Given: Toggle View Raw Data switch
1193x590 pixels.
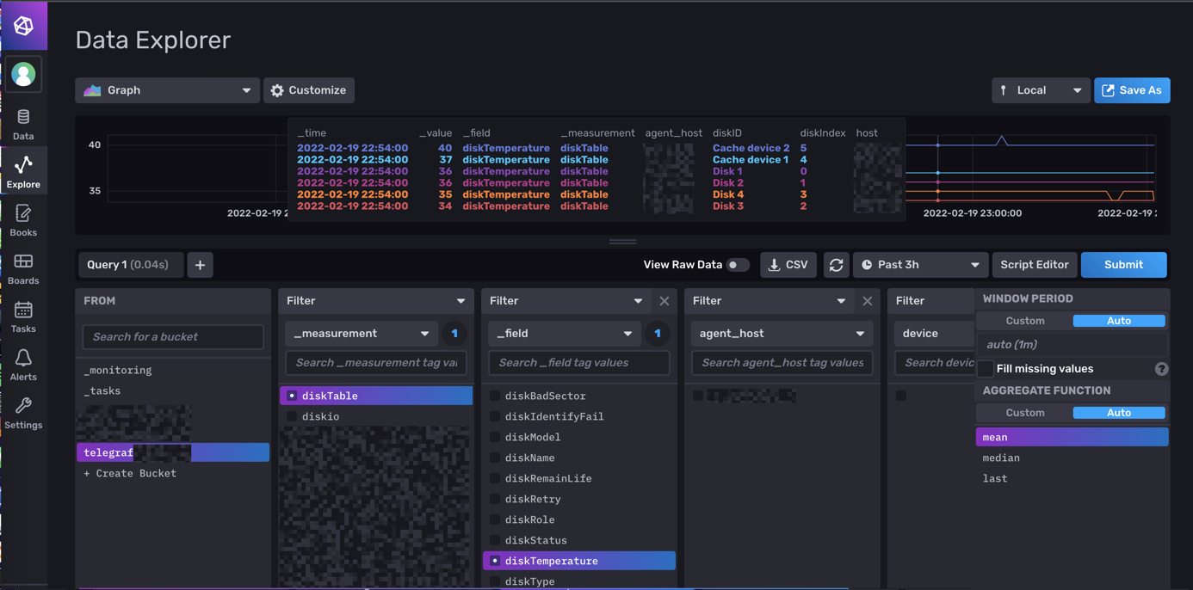Looking at the screenshot, I should [738, 265].
